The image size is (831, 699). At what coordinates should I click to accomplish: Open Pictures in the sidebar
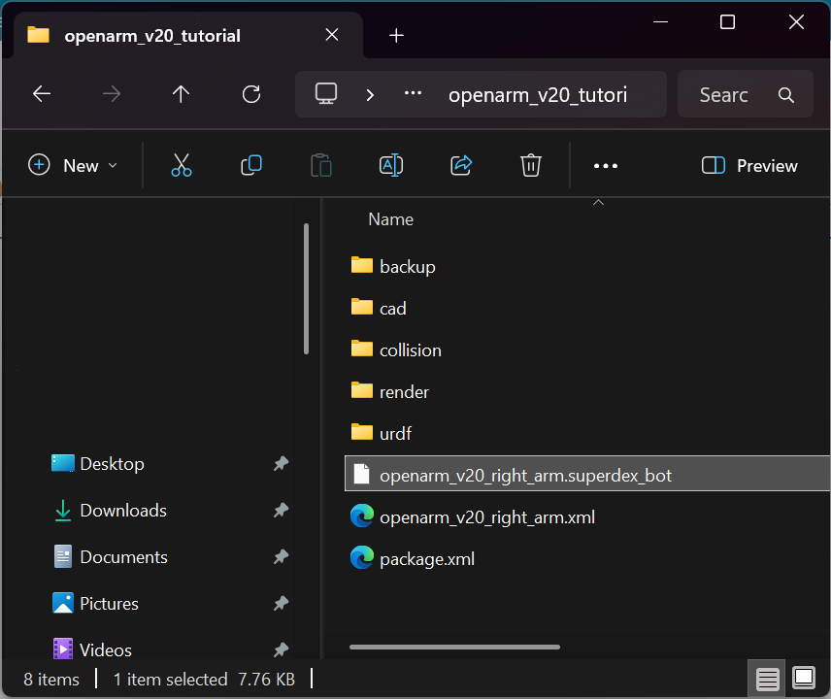click(95, 604)
